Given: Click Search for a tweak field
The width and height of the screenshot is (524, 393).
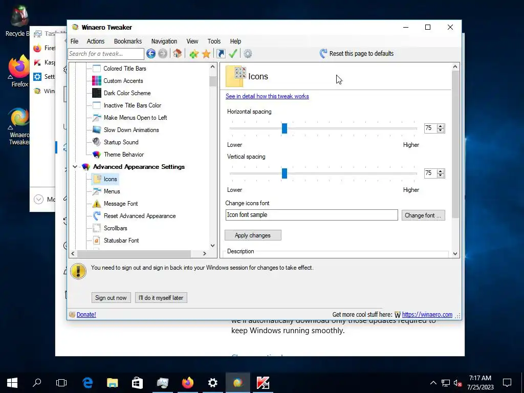Looking at the screenshot, I should 106,54.
